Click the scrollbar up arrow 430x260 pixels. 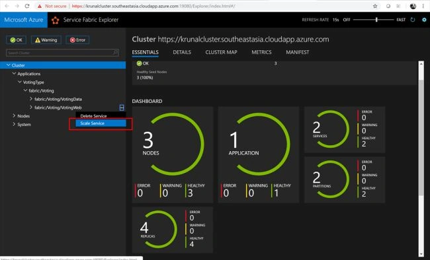tap(421, 63)
